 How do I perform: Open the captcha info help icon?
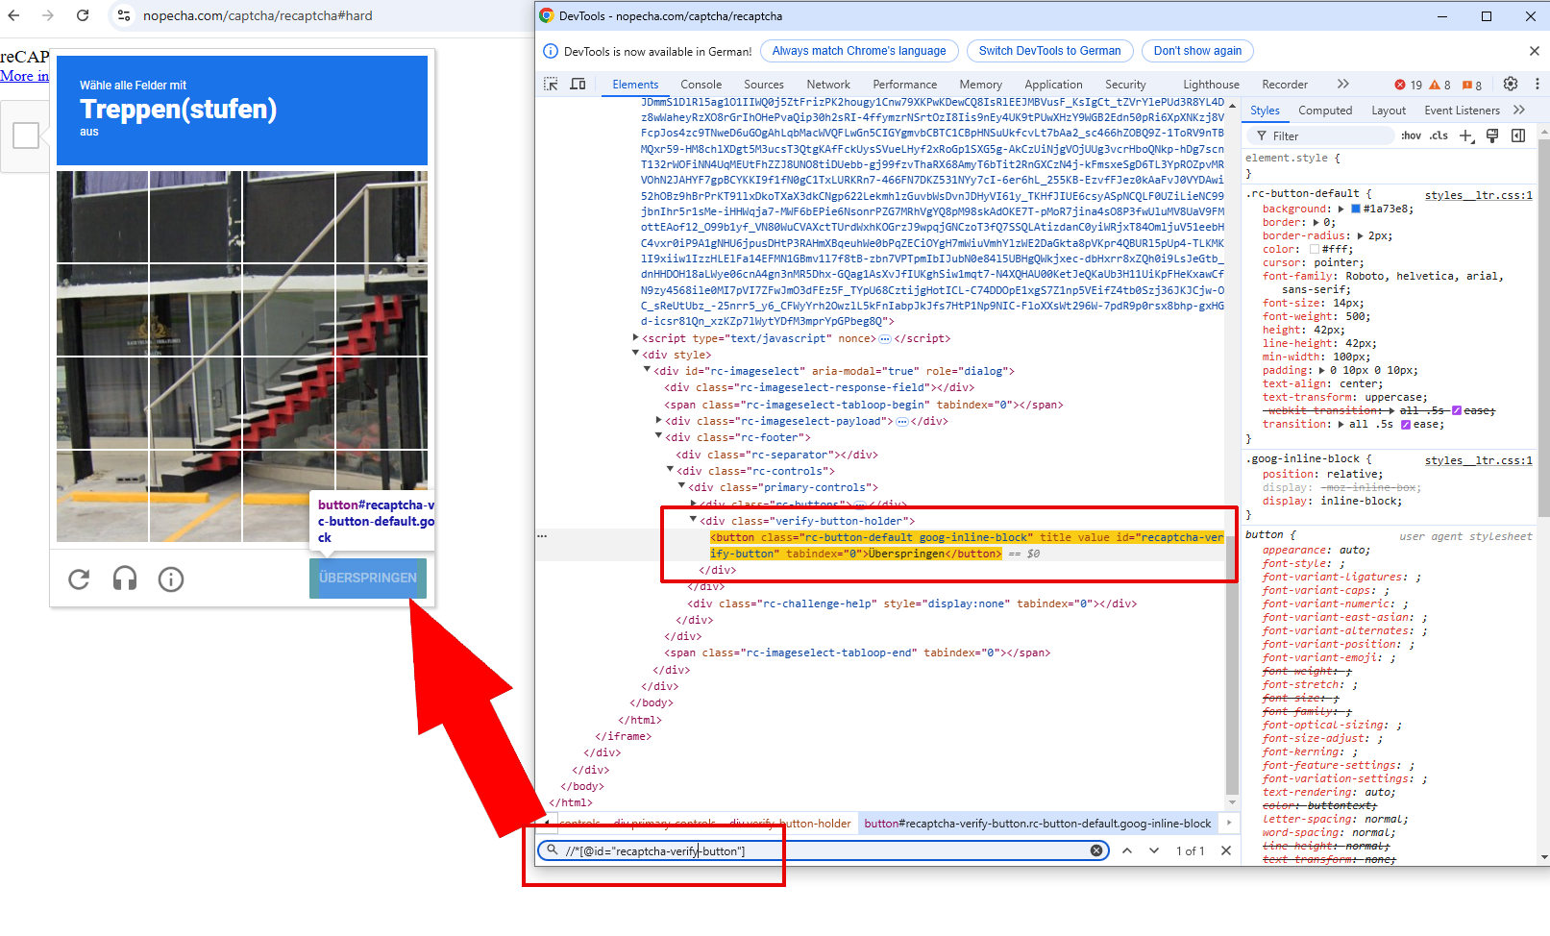[171, 579]
